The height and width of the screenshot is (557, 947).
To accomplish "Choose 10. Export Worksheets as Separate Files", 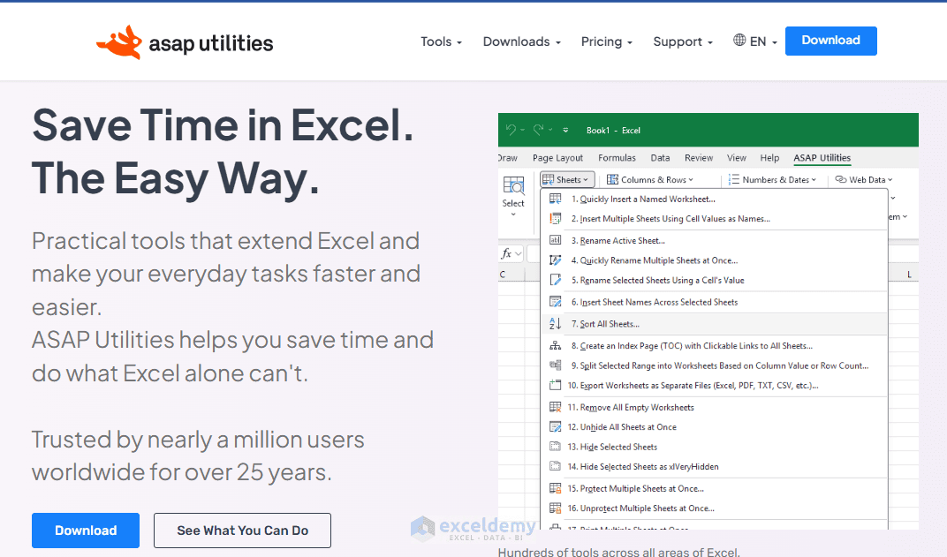I will coord(715,385).
